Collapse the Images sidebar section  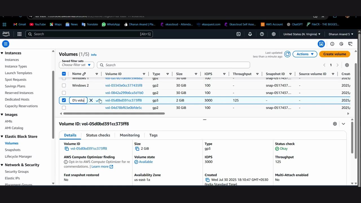pos(2,114)
